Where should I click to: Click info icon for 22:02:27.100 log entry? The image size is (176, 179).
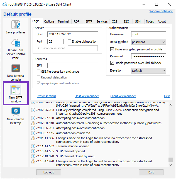point(33,118)
